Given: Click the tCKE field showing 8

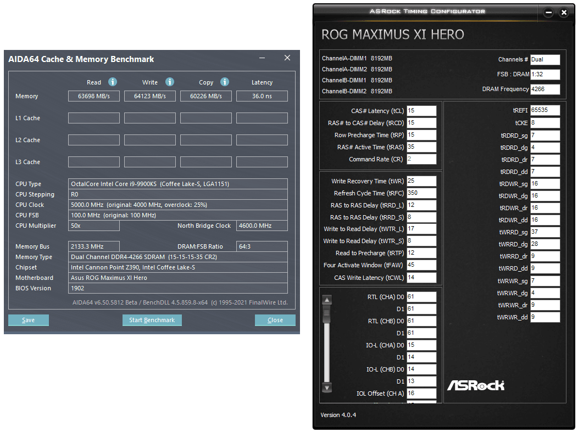Looking at the screenshot, I should pyautogui.click(x=545, y=123).
